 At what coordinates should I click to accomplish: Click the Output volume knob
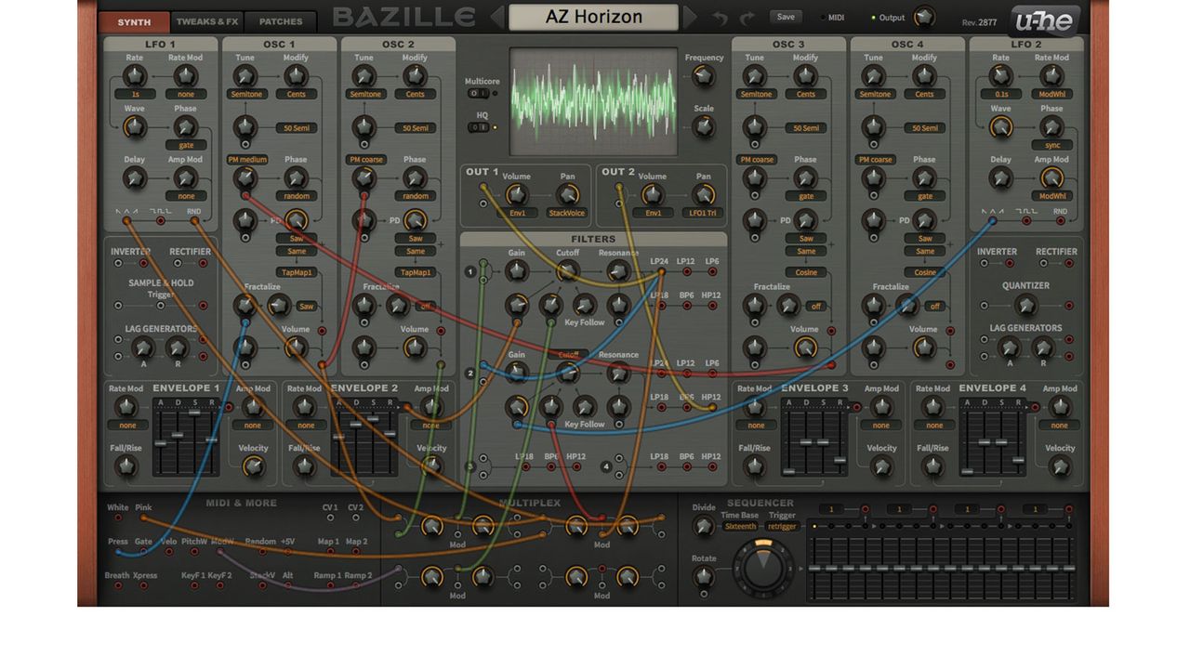pos(923,17)
